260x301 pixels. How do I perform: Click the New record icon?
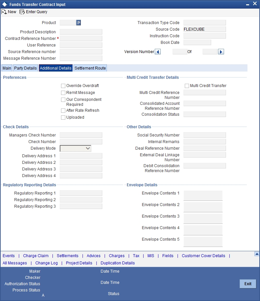click(x=4, y=12)
